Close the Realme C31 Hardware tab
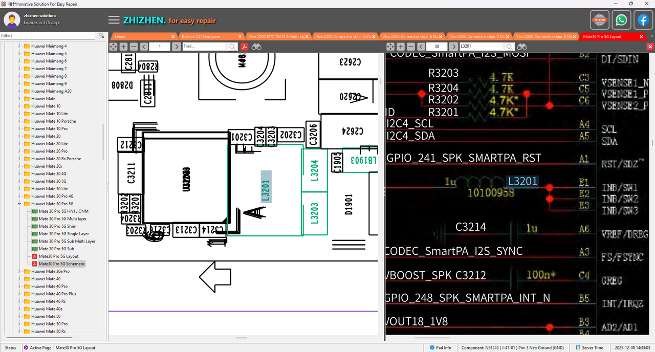655x352 pixels. coord(240,37)
